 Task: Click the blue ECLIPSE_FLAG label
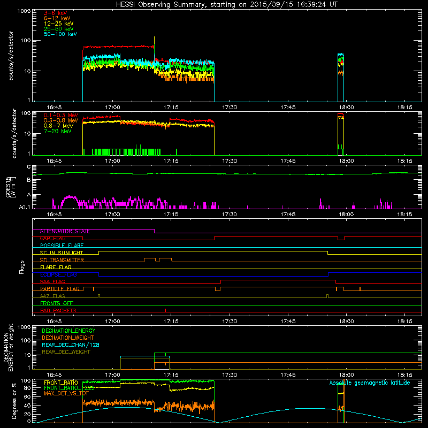coord(58,274)
